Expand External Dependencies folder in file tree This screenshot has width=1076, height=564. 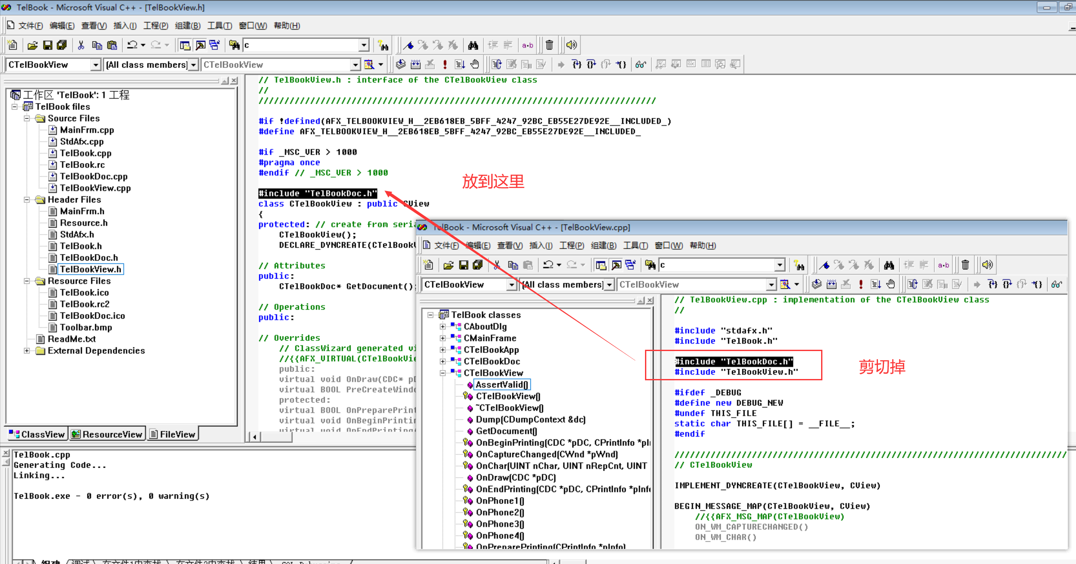pos(27,351)
